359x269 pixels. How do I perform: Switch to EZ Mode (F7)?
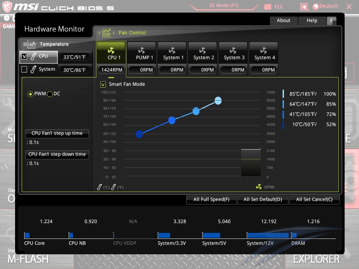pos(224,6)
